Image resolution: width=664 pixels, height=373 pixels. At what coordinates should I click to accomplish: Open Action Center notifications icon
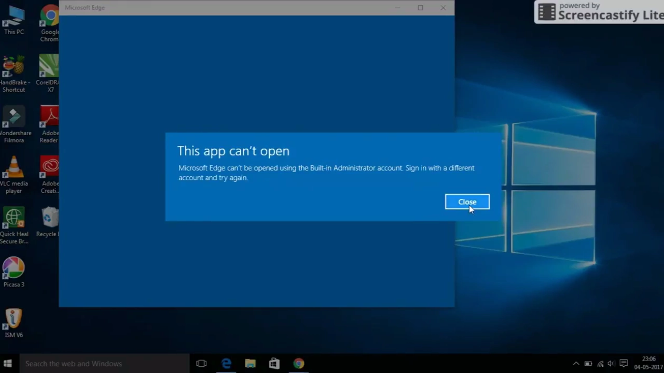pos(624,364)
